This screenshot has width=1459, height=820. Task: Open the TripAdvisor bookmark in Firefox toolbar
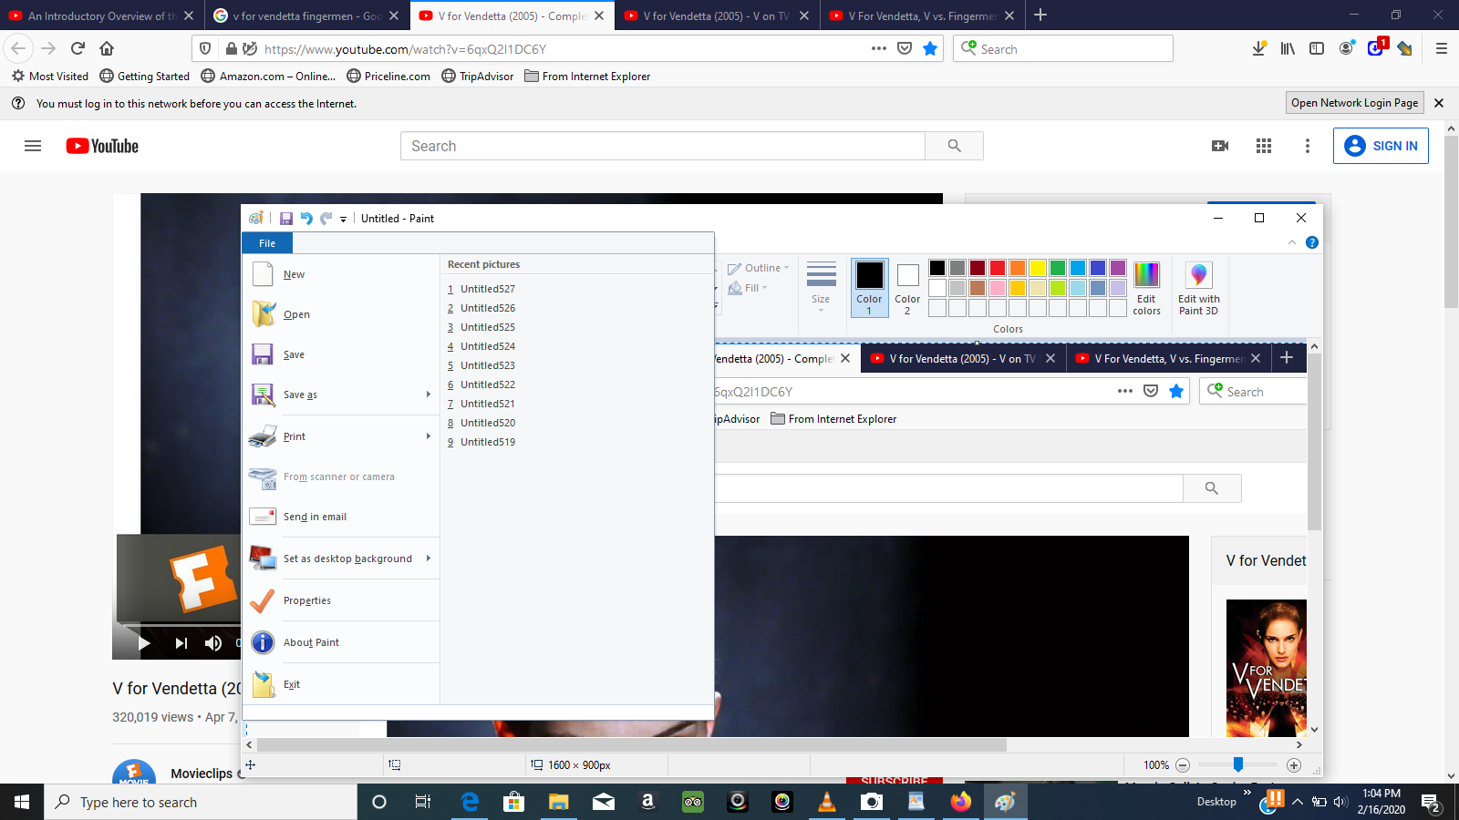coord(478,77)
